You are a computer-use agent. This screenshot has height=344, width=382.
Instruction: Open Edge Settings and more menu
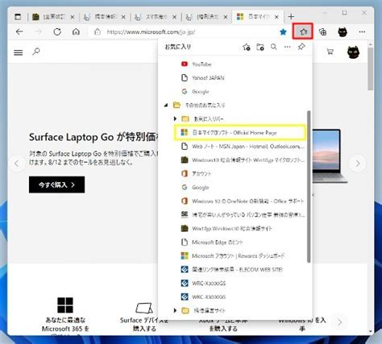pos(362,32)
